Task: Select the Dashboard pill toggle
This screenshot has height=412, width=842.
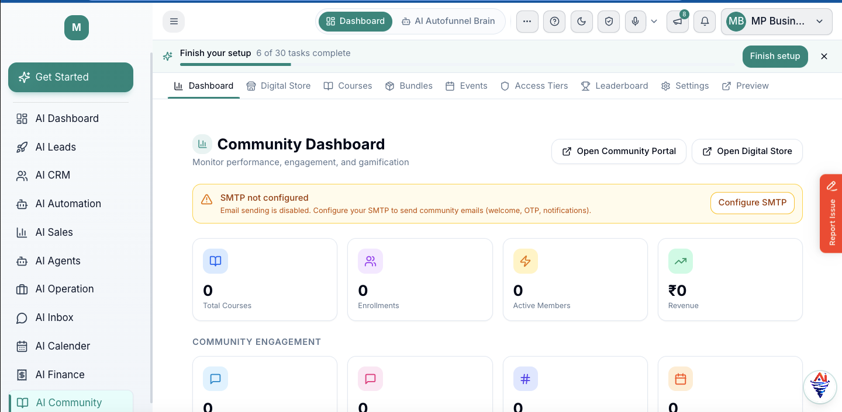Action: 356,21
